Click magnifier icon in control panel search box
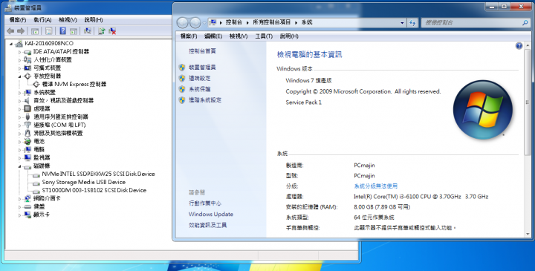Screen dimensions: 535x271 click(525, 23)
